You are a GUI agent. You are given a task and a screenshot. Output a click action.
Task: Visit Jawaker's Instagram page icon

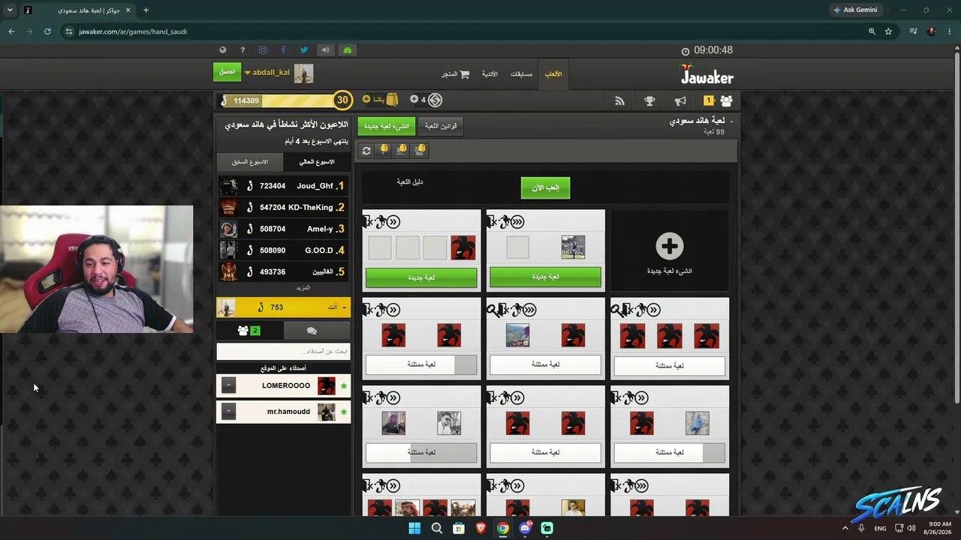(263, 50)
